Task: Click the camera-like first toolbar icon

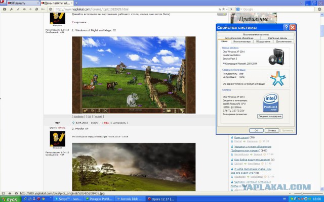Action: click(x=5, y=9)
